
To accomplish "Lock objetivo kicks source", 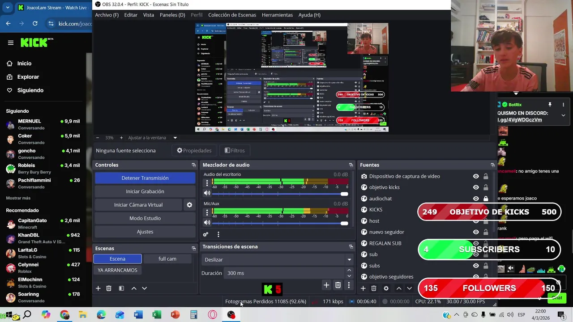I will (486, 187).
